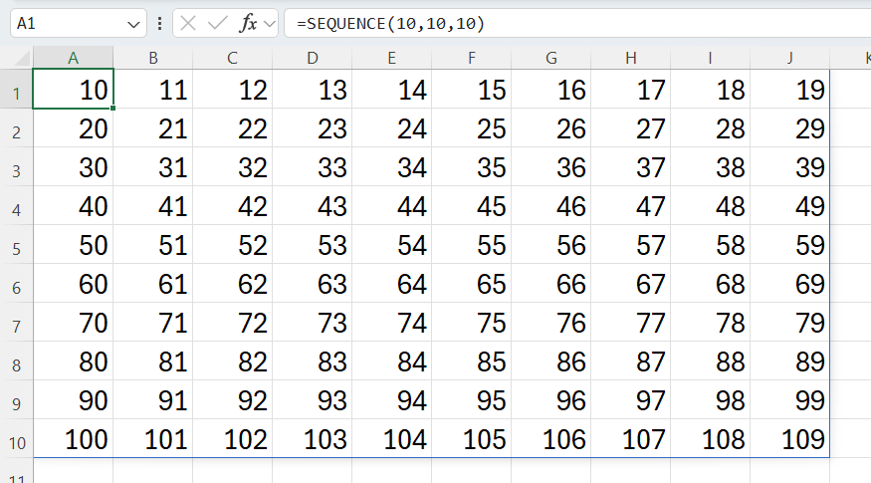Select the cell containing 40
The image size is (871, 483).
[x=74, y=206]
